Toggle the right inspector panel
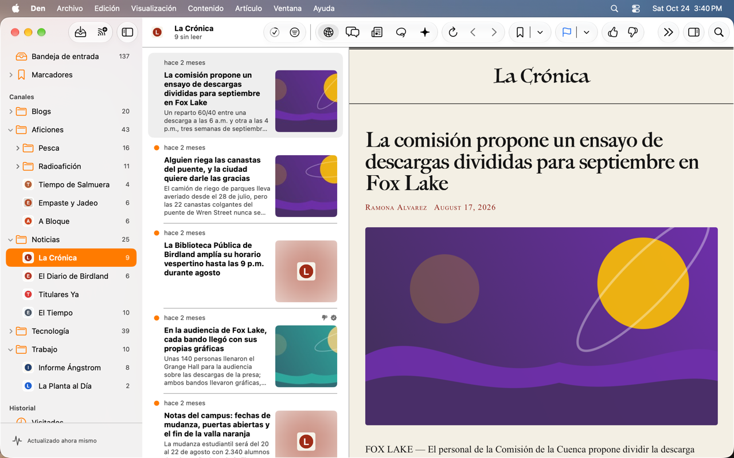The height and width of the screenshot is (458, 734). [x=694, y=33]
